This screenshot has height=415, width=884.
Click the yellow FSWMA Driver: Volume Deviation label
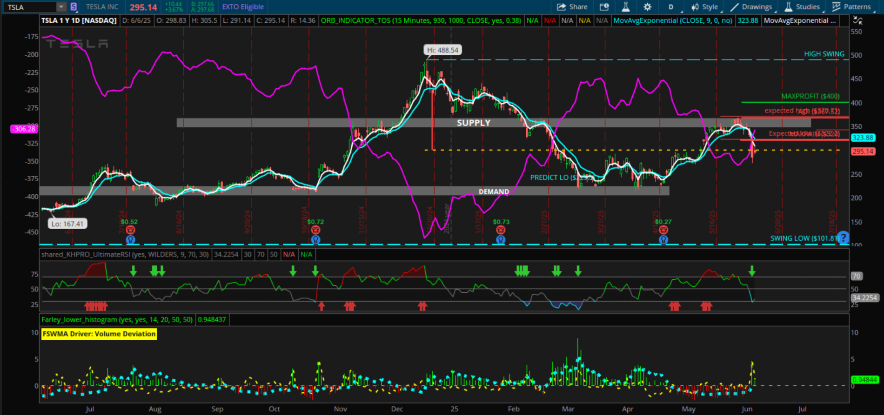99,334
